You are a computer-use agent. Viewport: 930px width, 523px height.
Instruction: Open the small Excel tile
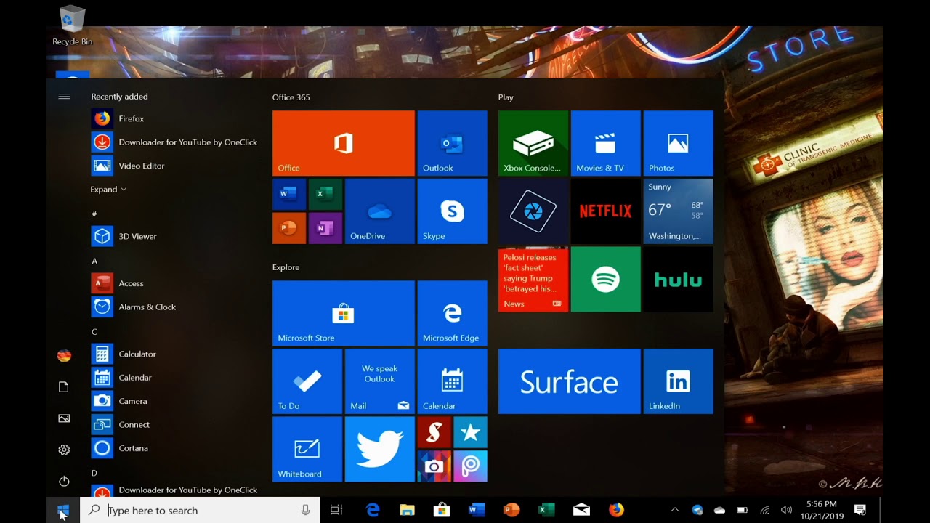325,194
